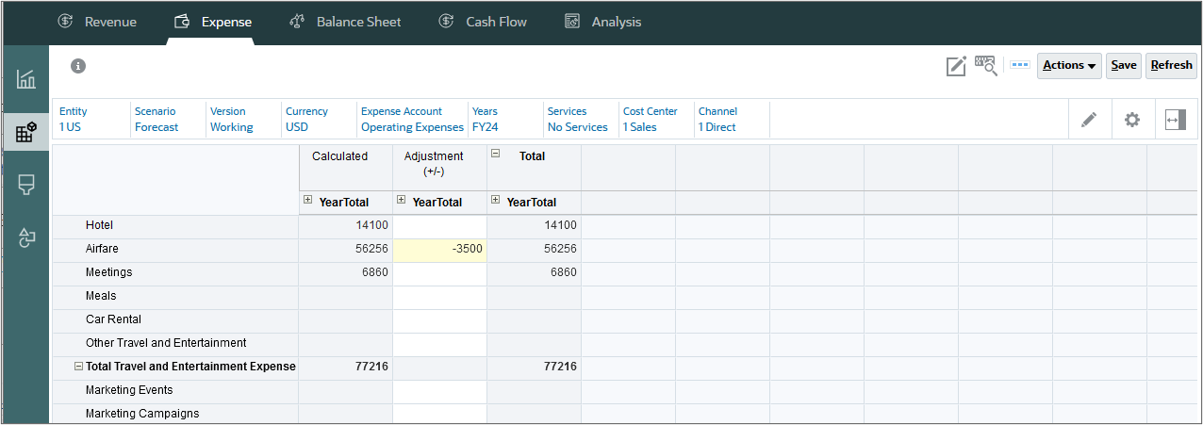Expand YearTotal under Total
The width and height of the screenshot is (1203, 425).
click(x=496, y=200)
